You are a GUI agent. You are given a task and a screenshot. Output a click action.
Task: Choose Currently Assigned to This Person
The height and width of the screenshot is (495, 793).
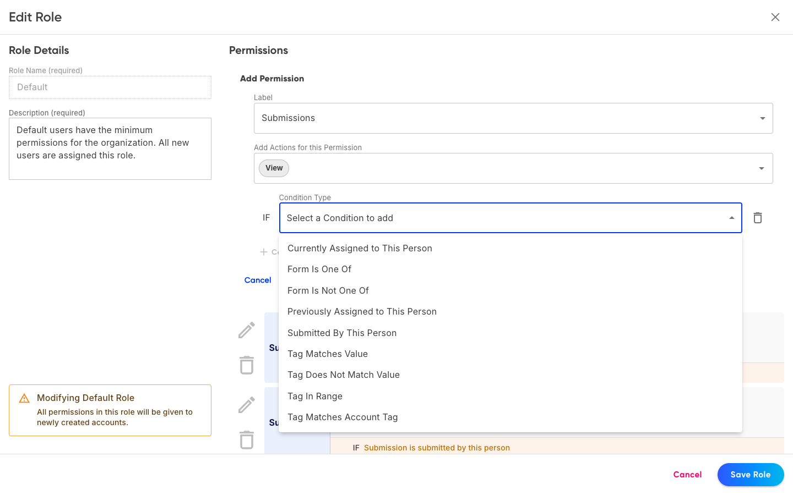[x=510, y=249]
